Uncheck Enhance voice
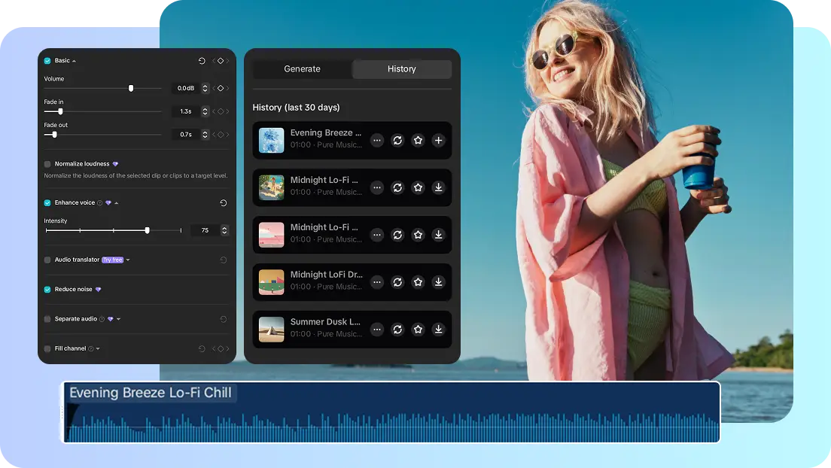 click(x=47, y=202)
